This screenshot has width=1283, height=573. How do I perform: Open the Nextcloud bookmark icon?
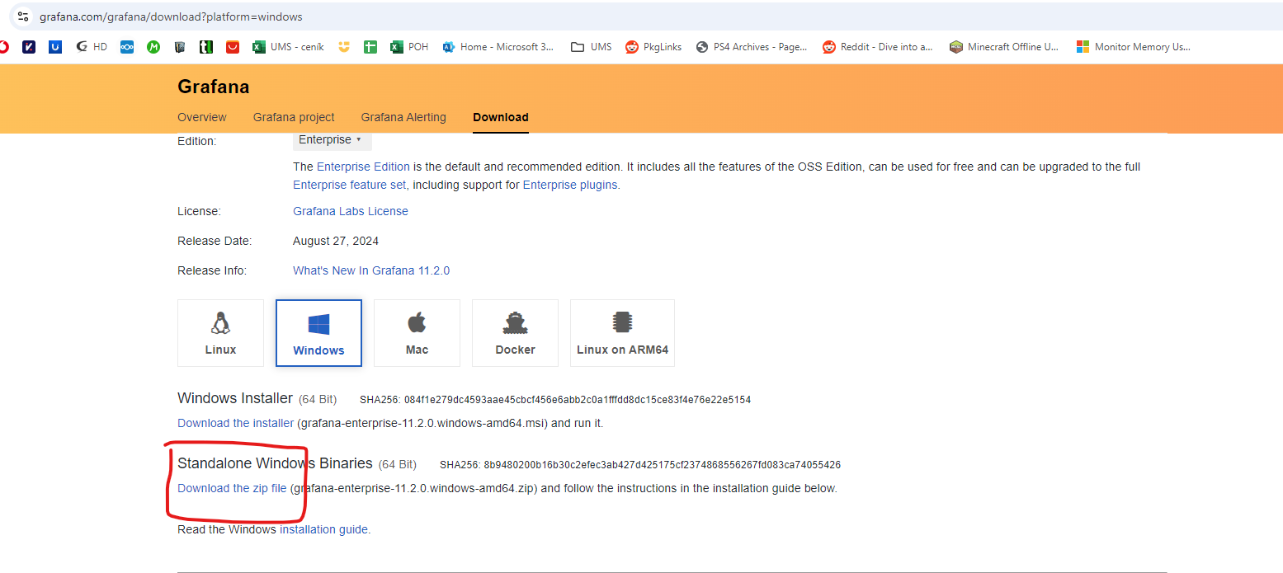(127, 47)
